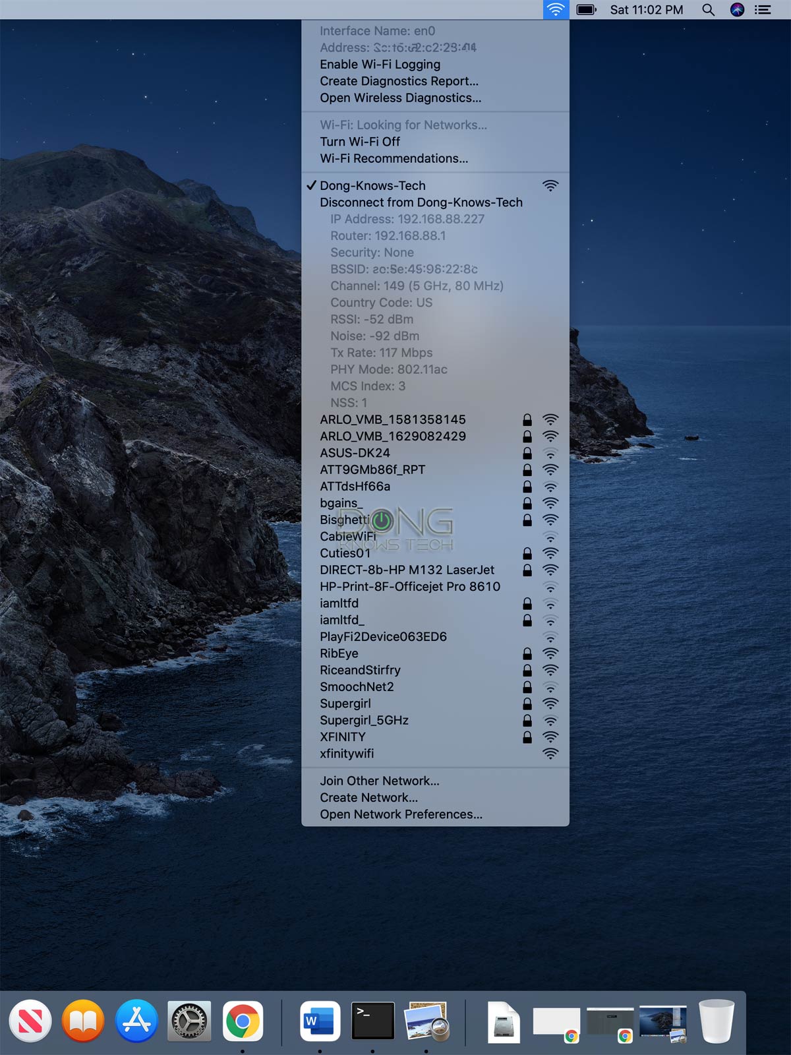Join the bgains_ network
Image resolution: width=791 pixels, height=1055 pixels.
[435, 503]
